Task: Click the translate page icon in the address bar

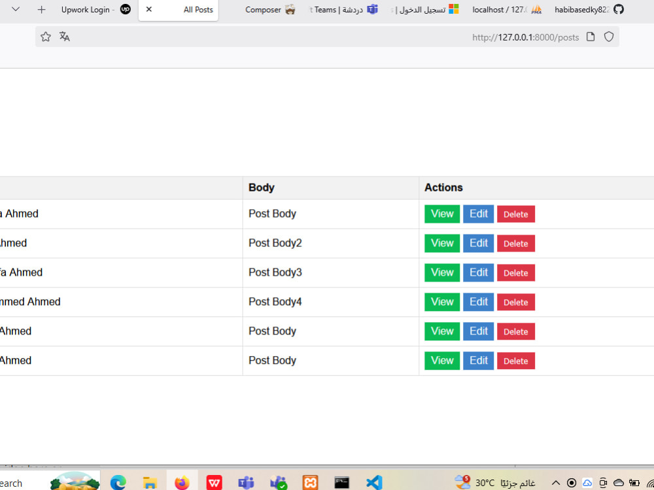Action: 64,37
